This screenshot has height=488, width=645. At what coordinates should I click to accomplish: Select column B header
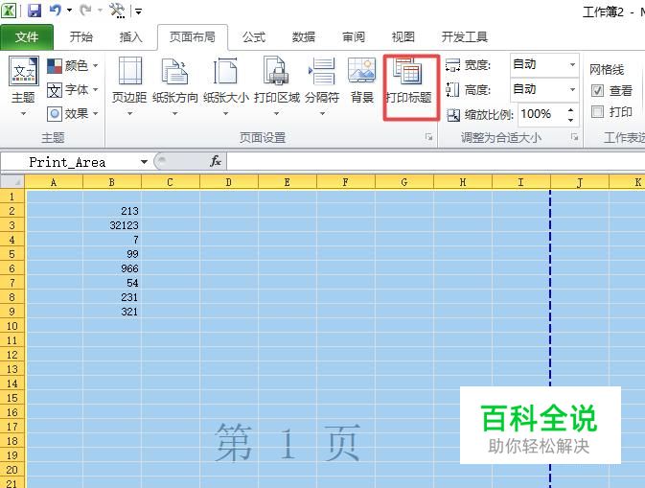point(112,182)
